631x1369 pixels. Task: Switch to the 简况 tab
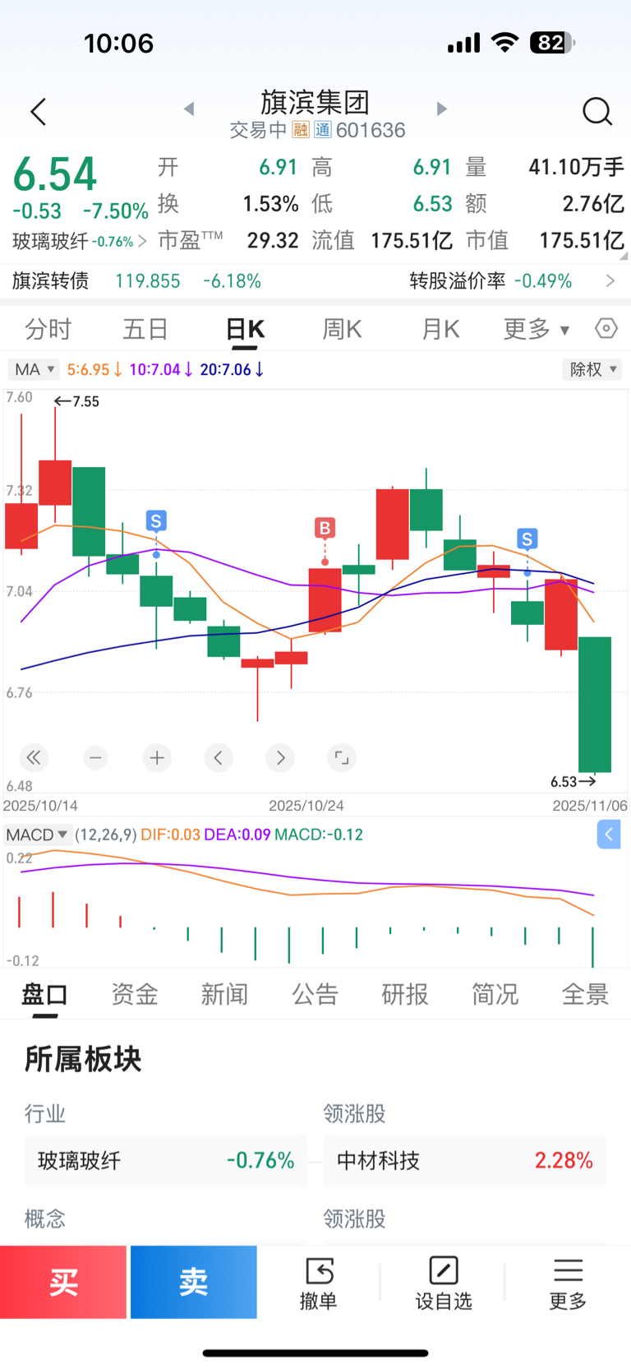495,994
